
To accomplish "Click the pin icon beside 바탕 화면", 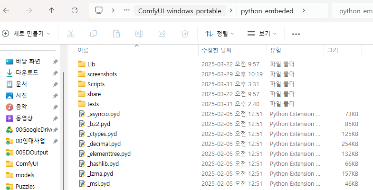I will point(55,62).
